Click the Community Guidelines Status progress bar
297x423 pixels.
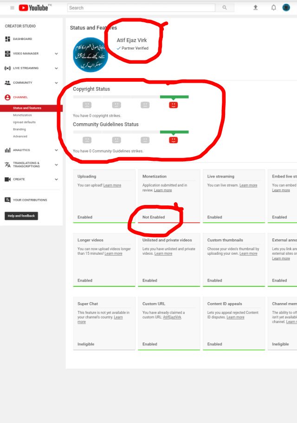click(x=131, y=132)
